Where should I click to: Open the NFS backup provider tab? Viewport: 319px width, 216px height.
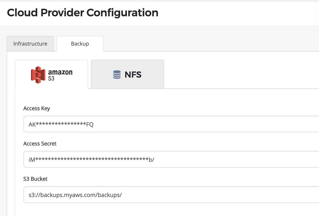pyautogui.click(x=127, y=74)
